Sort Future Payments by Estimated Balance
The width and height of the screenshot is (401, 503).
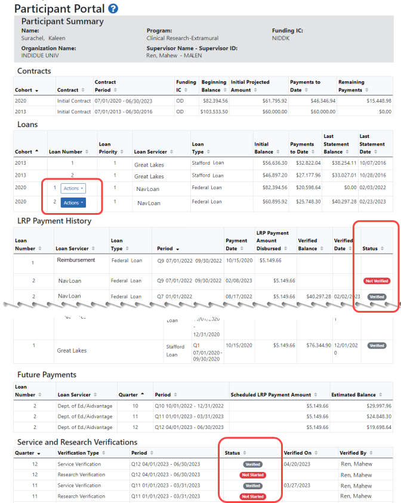[x=357, y=395]
